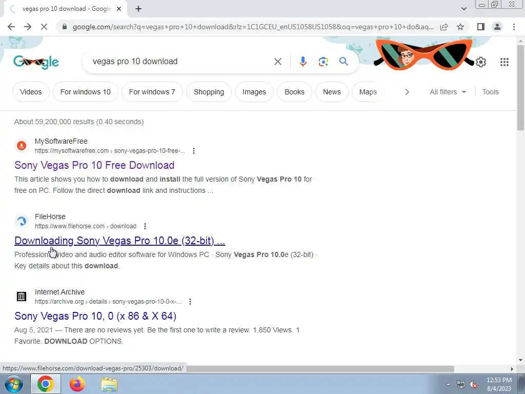Screen dimensions: 525x394
Task: Open the Chrome three-dot menu
Action: [514, 27]
